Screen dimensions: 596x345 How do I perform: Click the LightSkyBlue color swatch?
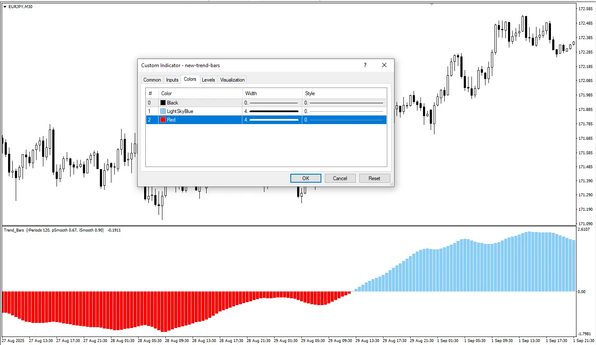coord(163,111)
